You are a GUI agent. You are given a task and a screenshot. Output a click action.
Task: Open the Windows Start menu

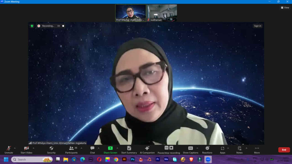click(6, 159)
